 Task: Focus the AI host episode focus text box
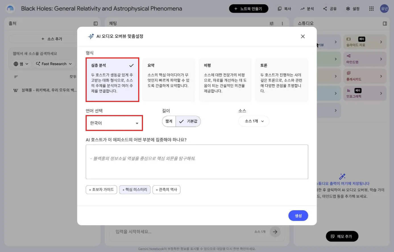pyautogui.click(x=197, y=162)
